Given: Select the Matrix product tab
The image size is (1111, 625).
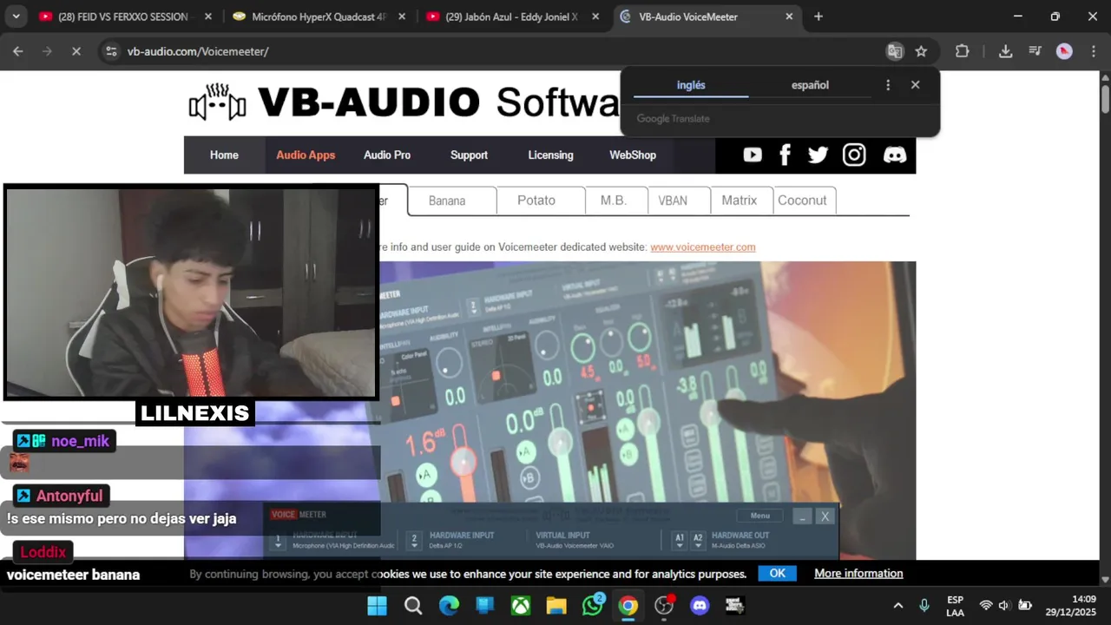Looking at the screenshot, I should pos(741,201).
